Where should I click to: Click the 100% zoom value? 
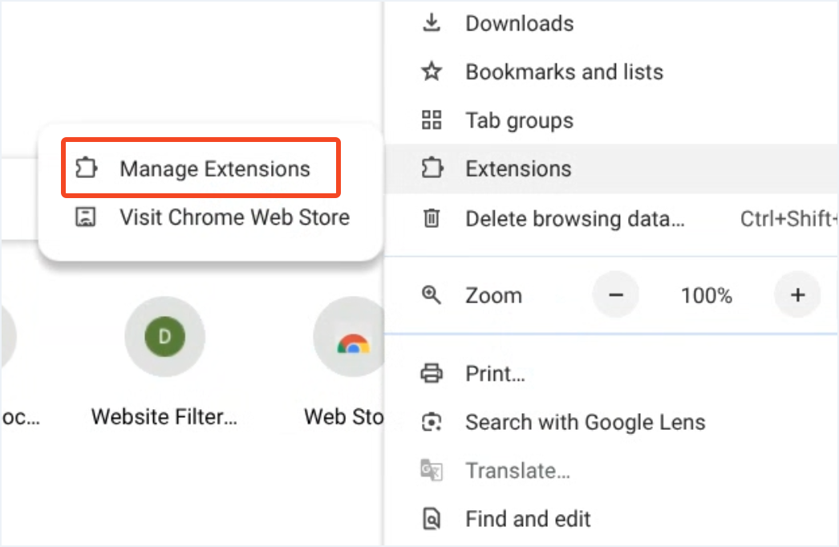(x=707, y=295)
